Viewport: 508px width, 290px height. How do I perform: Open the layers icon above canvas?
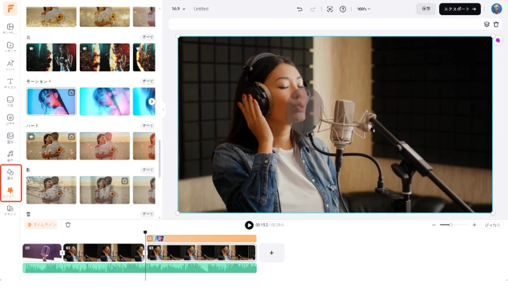pyautogui.click(x=487, y=24)
